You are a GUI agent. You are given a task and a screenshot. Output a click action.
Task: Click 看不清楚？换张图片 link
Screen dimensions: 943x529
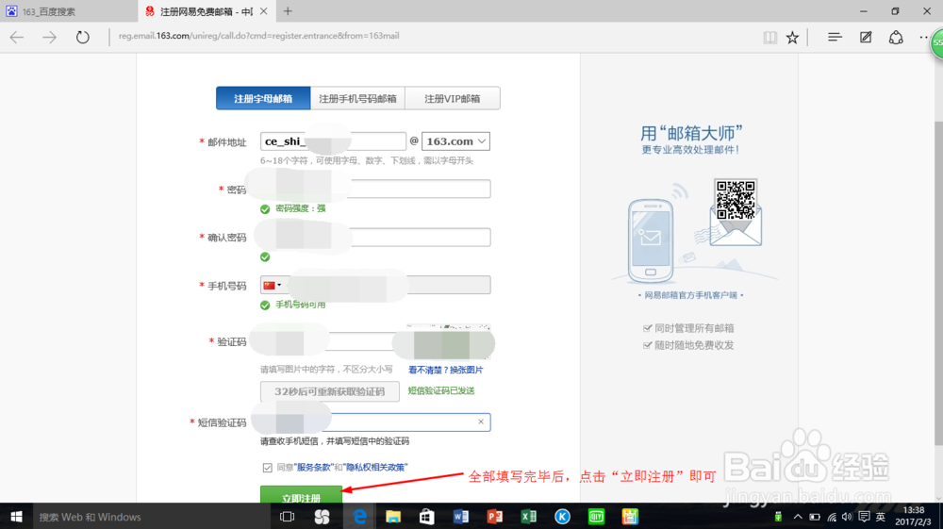[446, 370]
